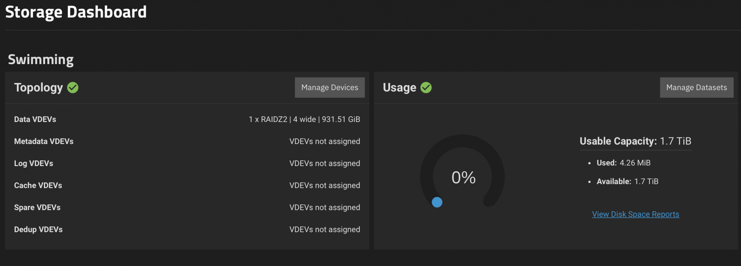This screenshot has height=266, width=741.
Task: Click the Log VDEVs row label
Action: click(34, 163)
